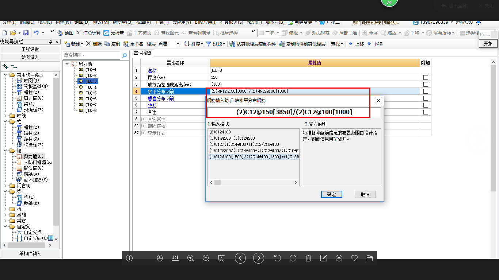Click 取消 in the rebar input dialog
Screen dimensions: 499x280
click(x=365, y=194)
